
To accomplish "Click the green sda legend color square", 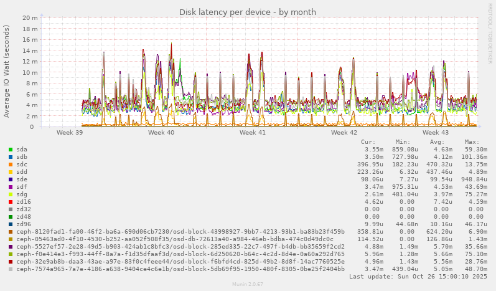I will (11, 150).
